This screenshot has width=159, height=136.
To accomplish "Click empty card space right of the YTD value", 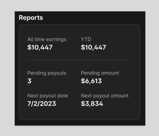I will click(122, 47).
